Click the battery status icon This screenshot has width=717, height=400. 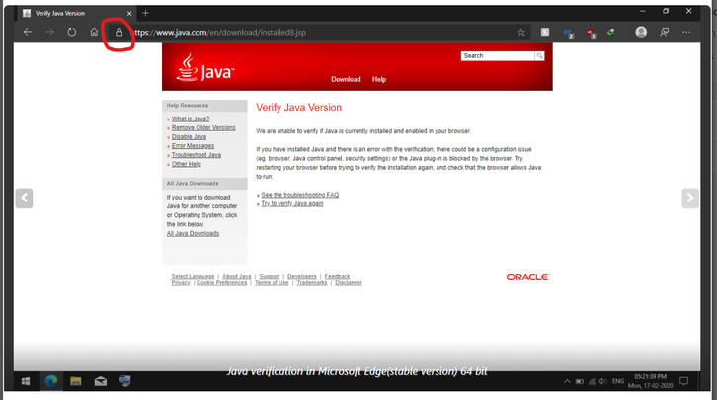point(580,381)
